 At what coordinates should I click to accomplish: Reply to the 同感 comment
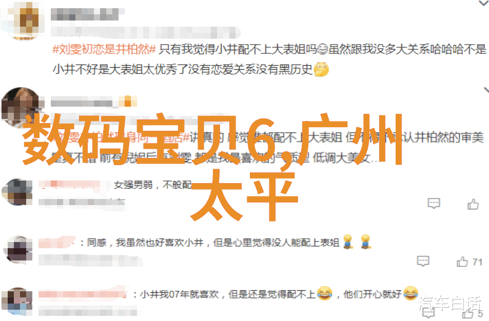[423, 261]
